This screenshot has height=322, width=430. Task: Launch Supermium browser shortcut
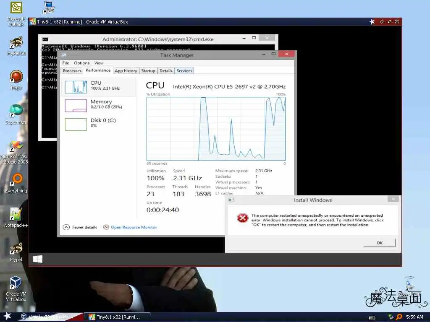point(16,114)
